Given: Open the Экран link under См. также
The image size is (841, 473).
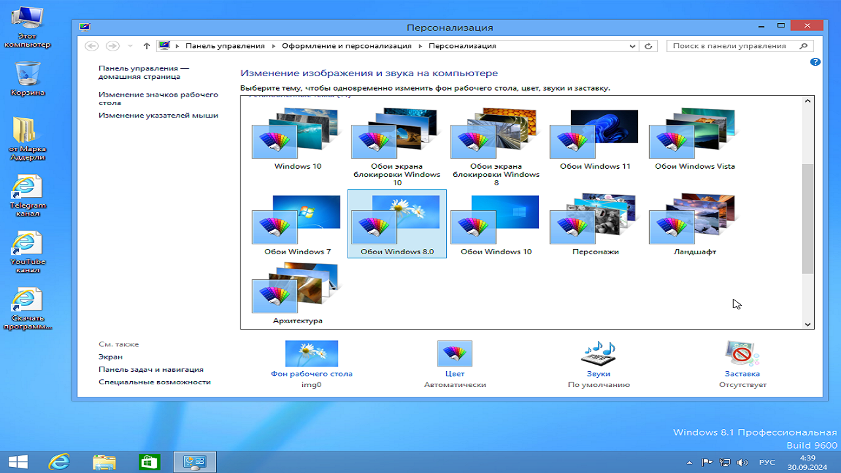Looking at the screenshot, I should tap(110, 357).
